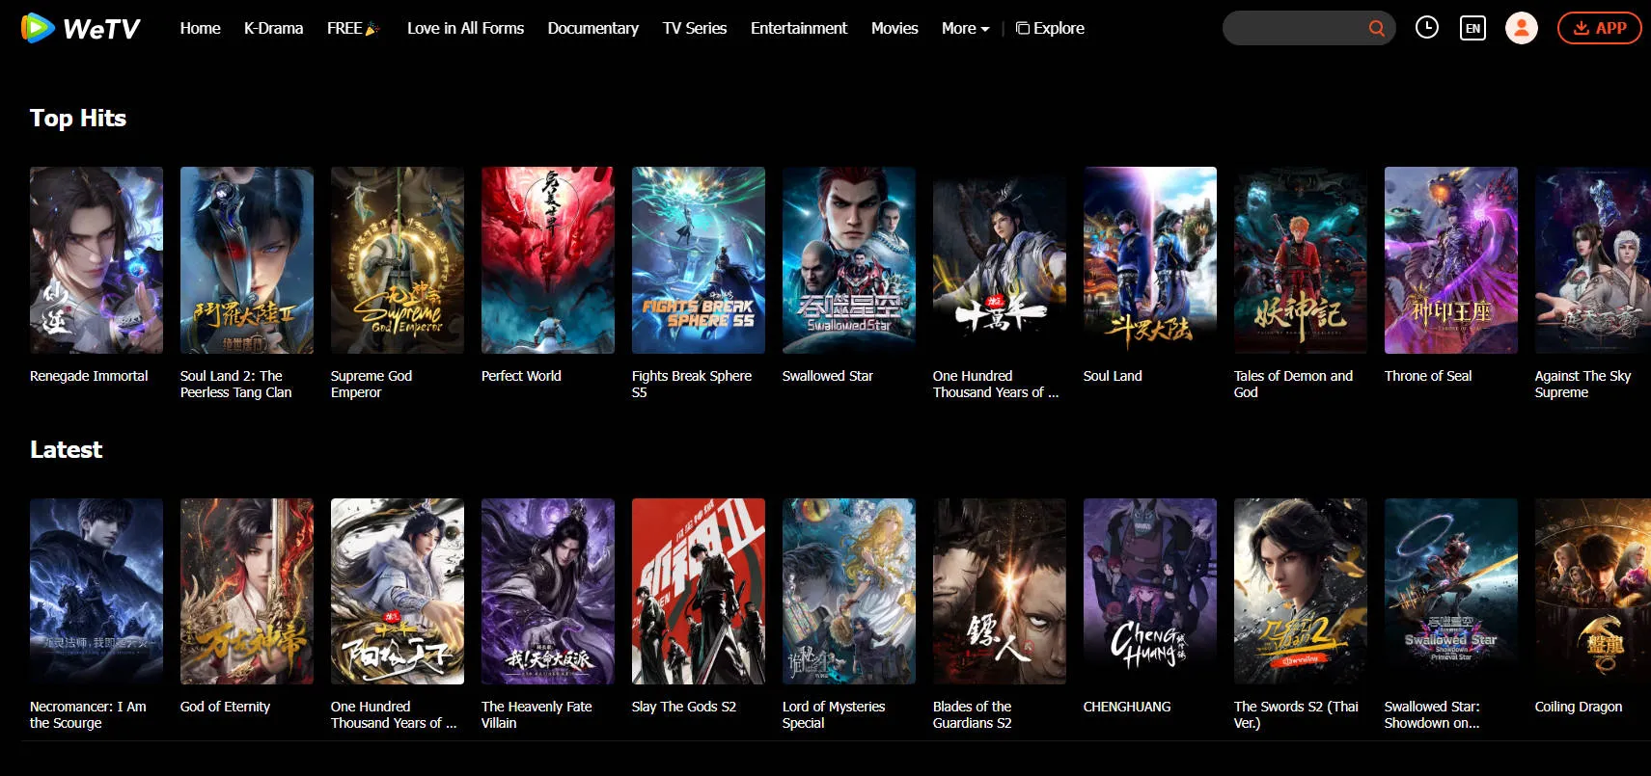Open the TV Series section
The width and height of the screenshot is (1651, 776).
pyautogui.click(x=695, y=28)
